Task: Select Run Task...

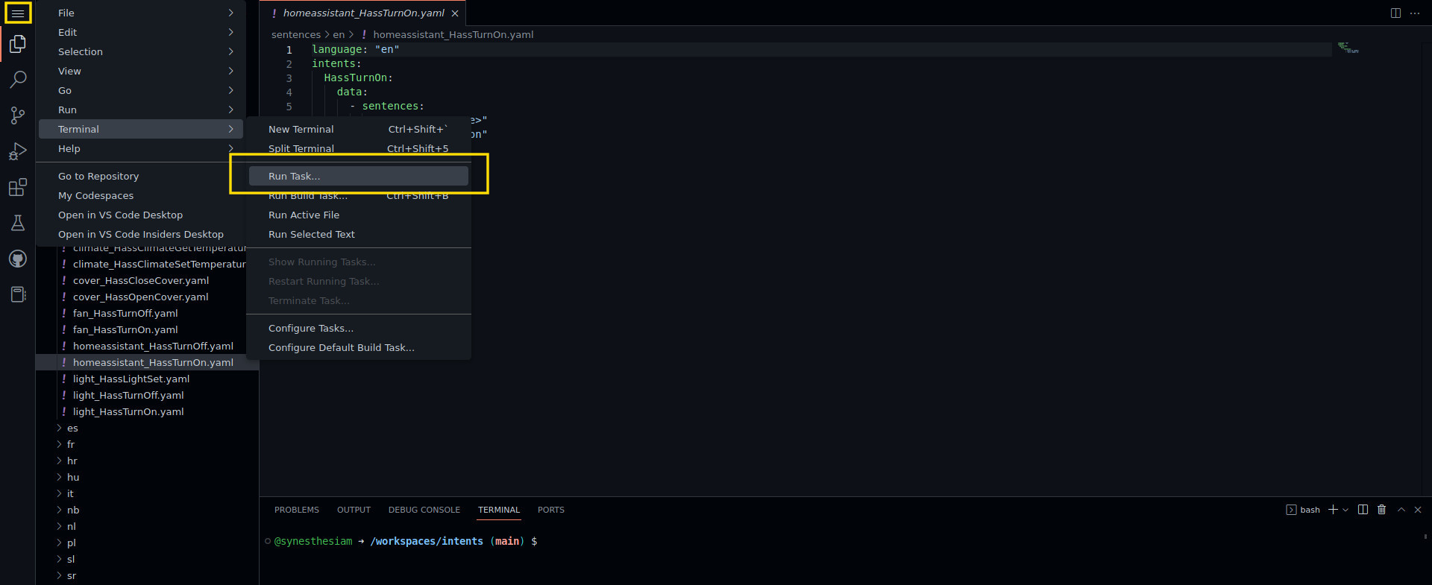Action: click(x=359, y=176)
